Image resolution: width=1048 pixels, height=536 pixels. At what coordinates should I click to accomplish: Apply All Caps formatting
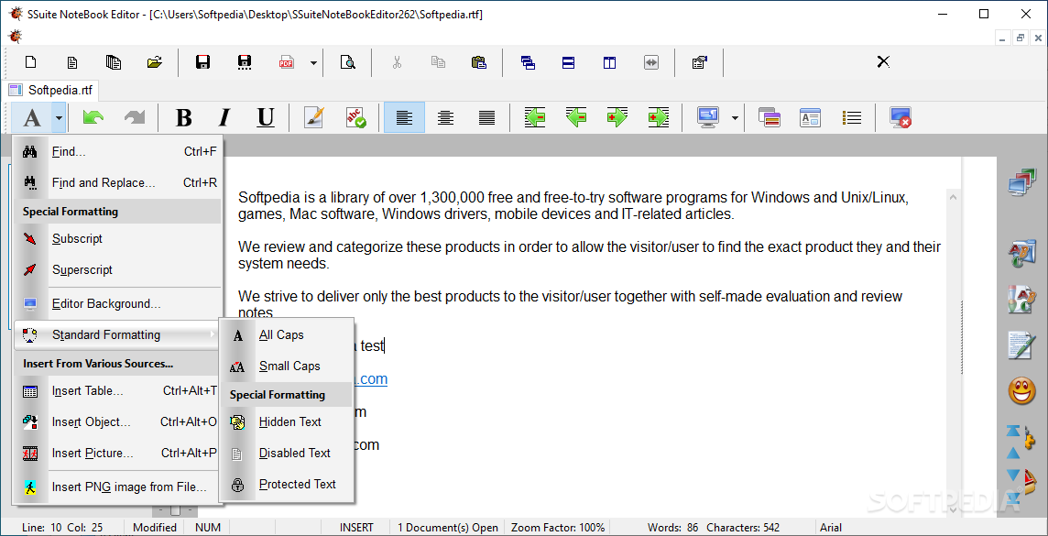287,334
